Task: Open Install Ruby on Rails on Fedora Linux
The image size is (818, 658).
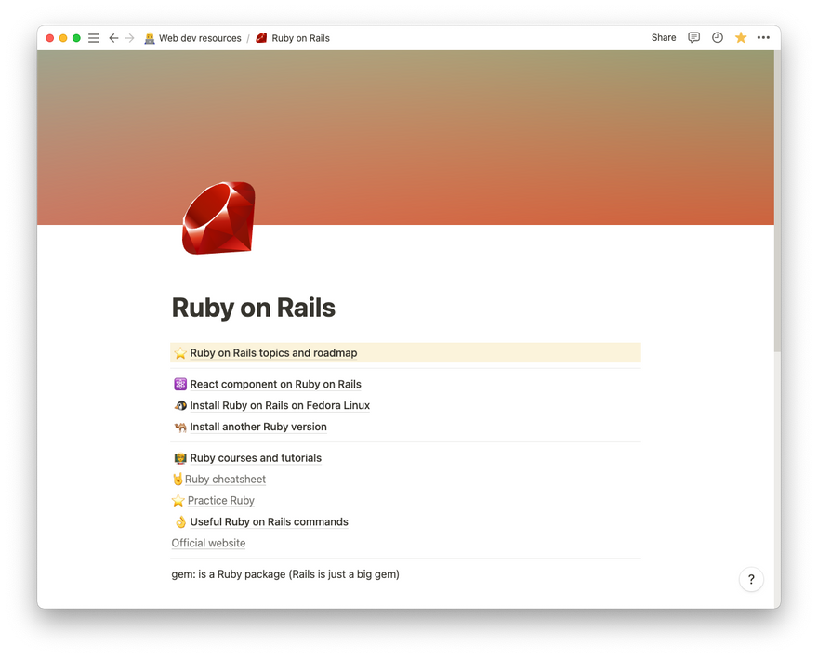Action: (x=279, y=405)
